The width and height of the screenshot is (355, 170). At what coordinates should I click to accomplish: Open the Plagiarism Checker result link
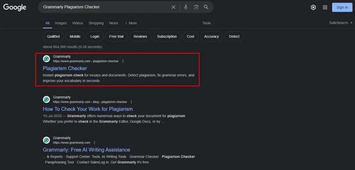[65, 68]
